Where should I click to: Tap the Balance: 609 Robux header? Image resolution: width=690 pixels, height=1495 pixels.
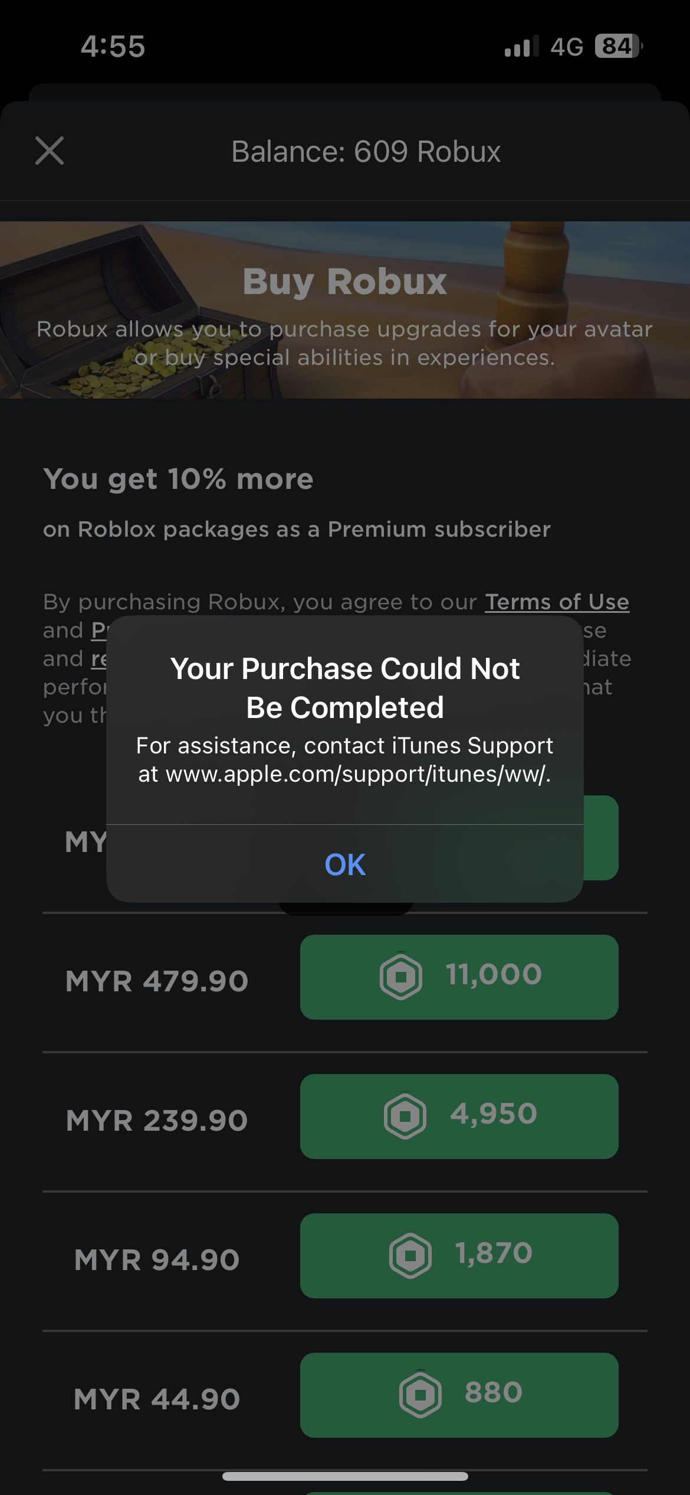pos(366,152)
